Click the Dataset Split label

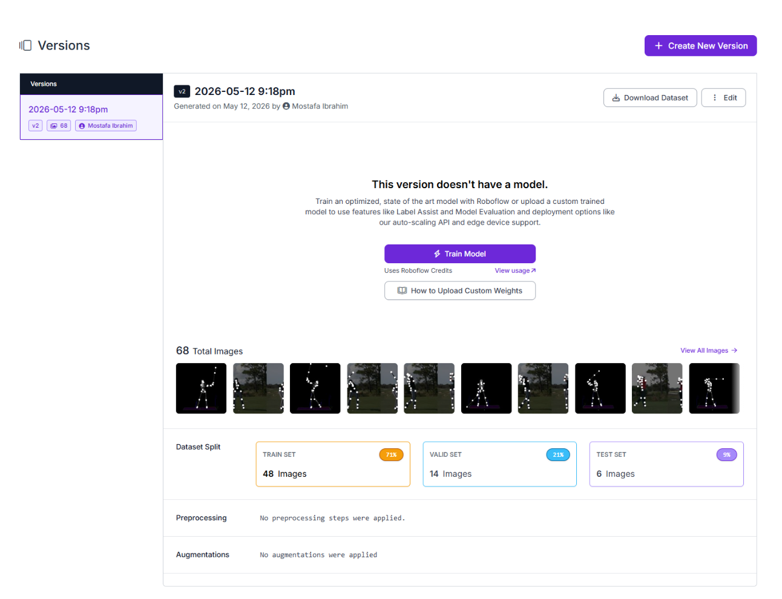click(198, 447)
